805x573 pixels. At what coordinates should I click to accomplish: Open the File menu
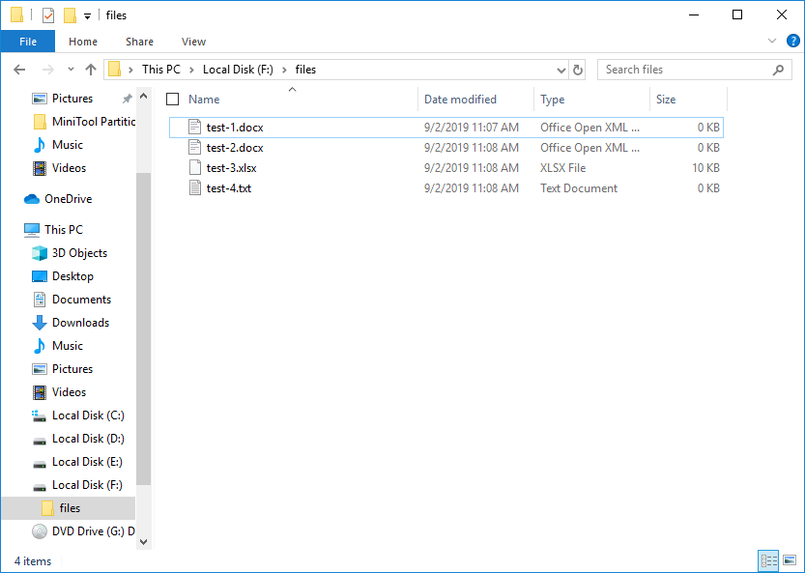[28, 42]
